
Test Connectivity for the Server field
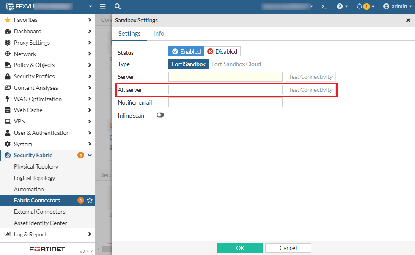tap(311, 77)
